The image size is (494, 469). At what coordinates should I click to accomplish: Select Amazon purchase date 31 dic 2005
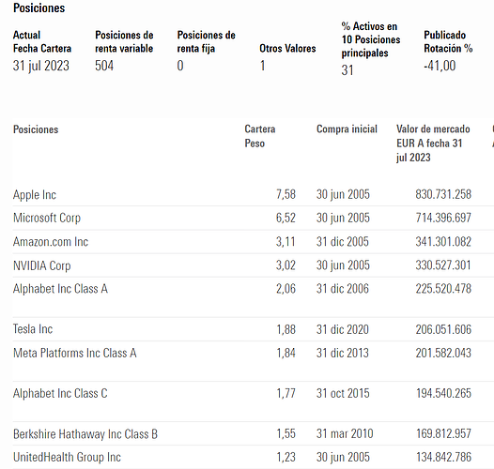(343, 242)
